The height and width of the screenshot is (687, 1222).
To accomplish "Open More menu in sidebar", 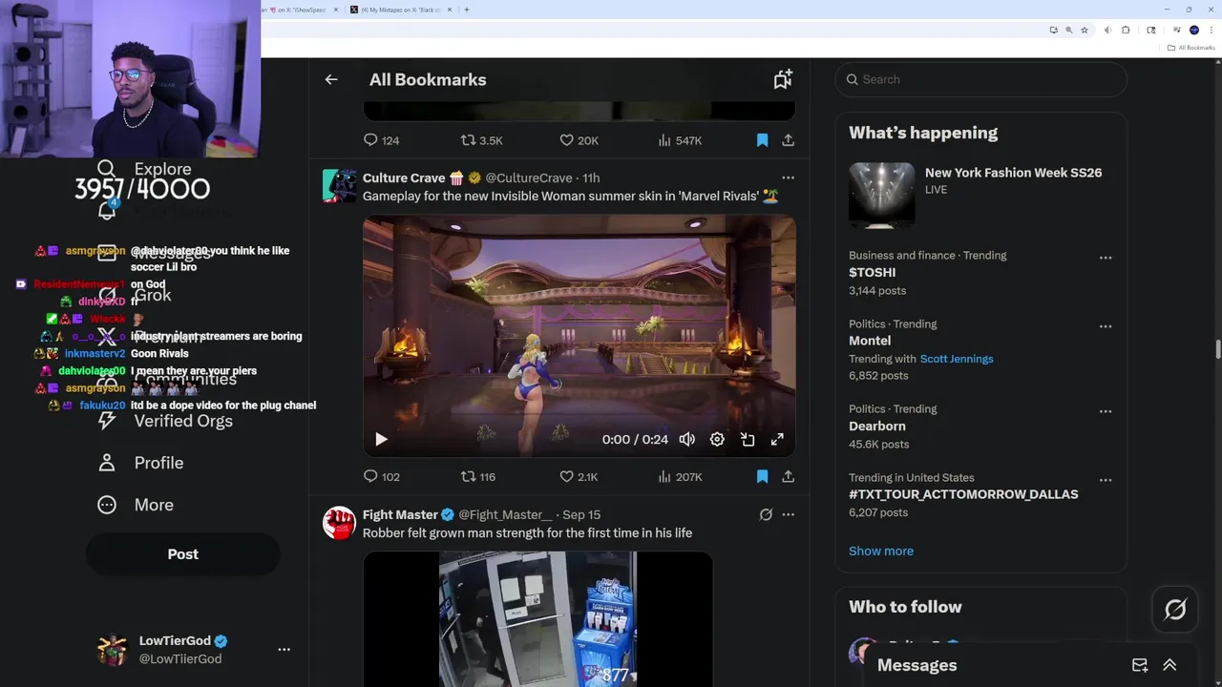I will pos(136,505).
